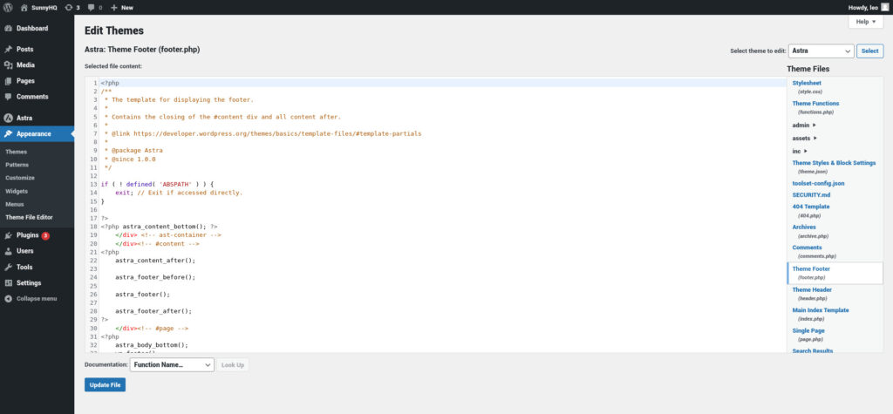Open Widgets submenu item
This screenshot has height=414, width=893.
17,192
